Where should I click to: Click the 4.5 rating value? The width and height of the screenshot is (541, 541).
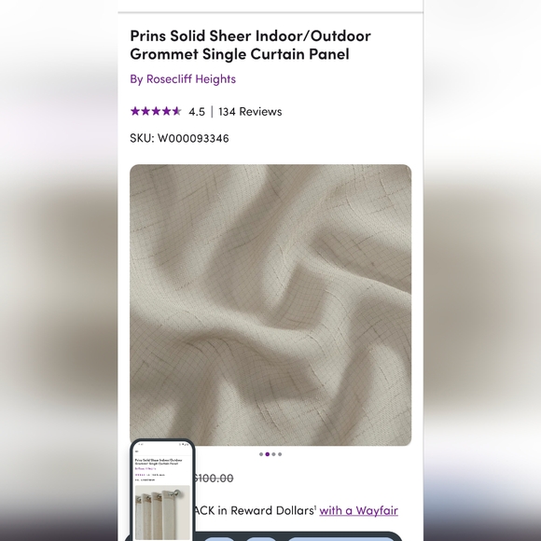coord(197,111)
